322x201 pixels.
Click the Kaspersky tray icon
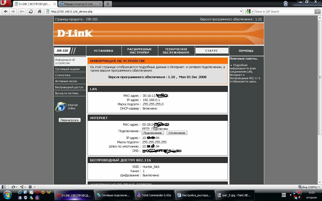pos(300,193)
